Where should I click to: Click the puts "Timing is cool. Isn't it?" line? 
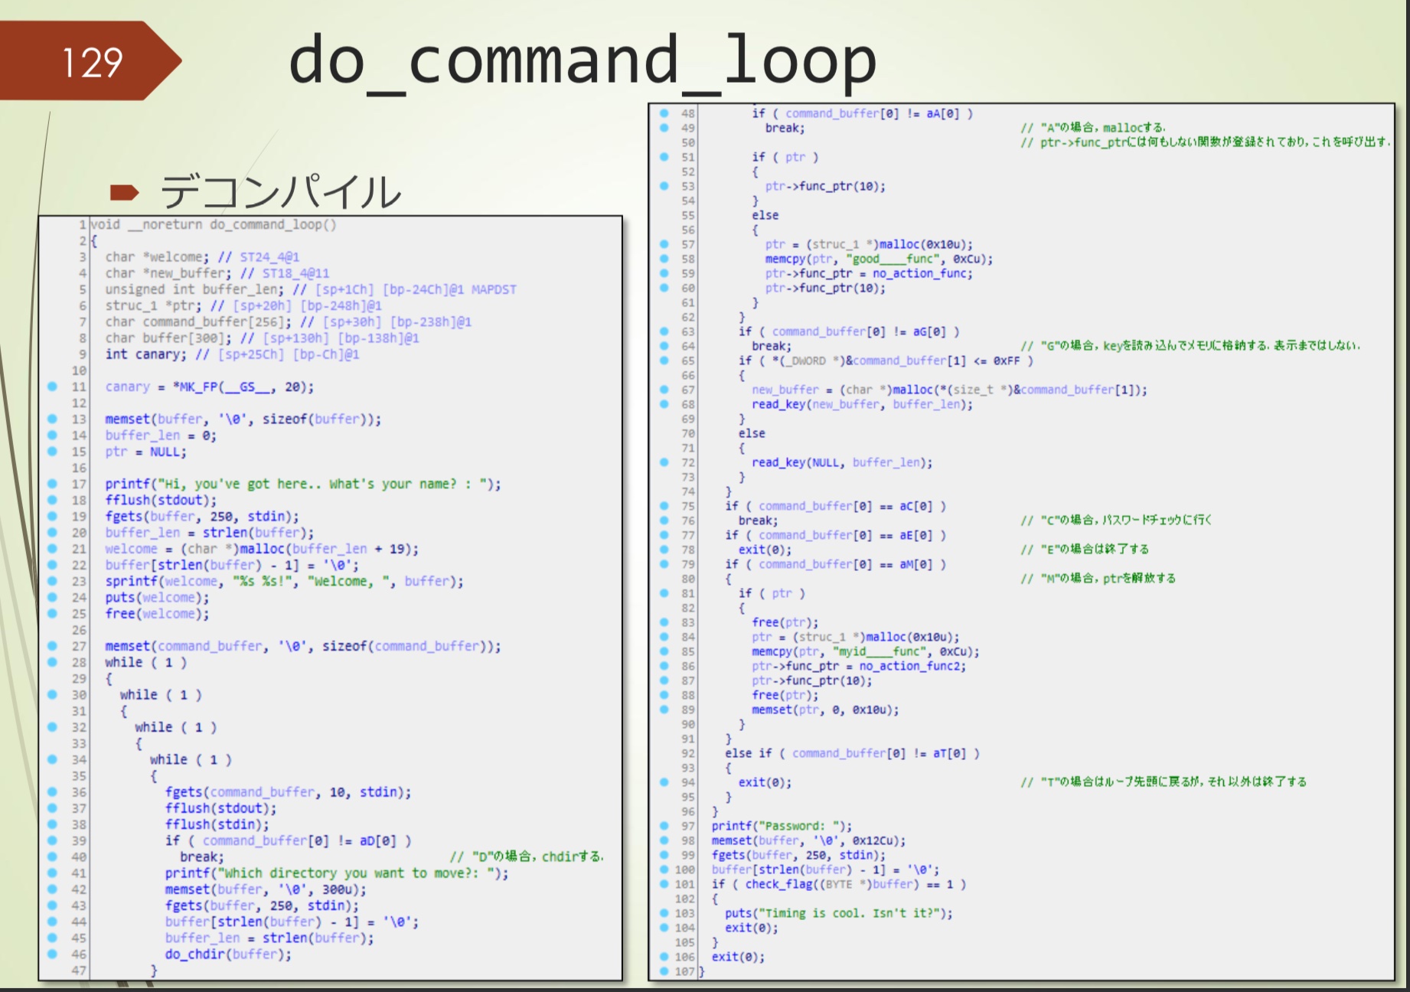[x=839, y=913]
